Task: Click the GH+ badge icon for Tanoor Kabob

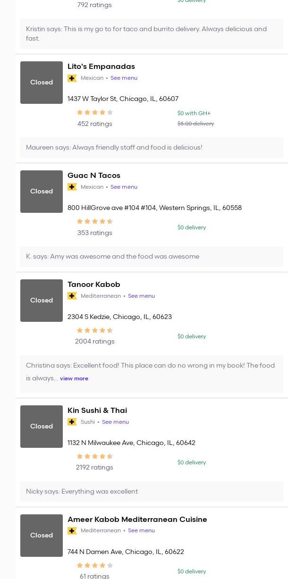Action: click(72, 296)
